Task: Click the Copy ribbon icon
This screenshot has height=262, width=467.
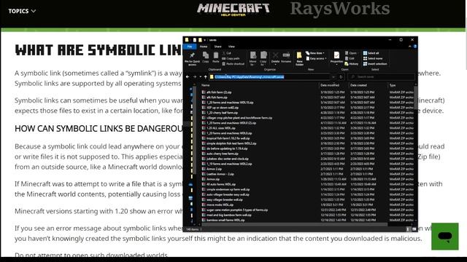Action: point(206,57)
